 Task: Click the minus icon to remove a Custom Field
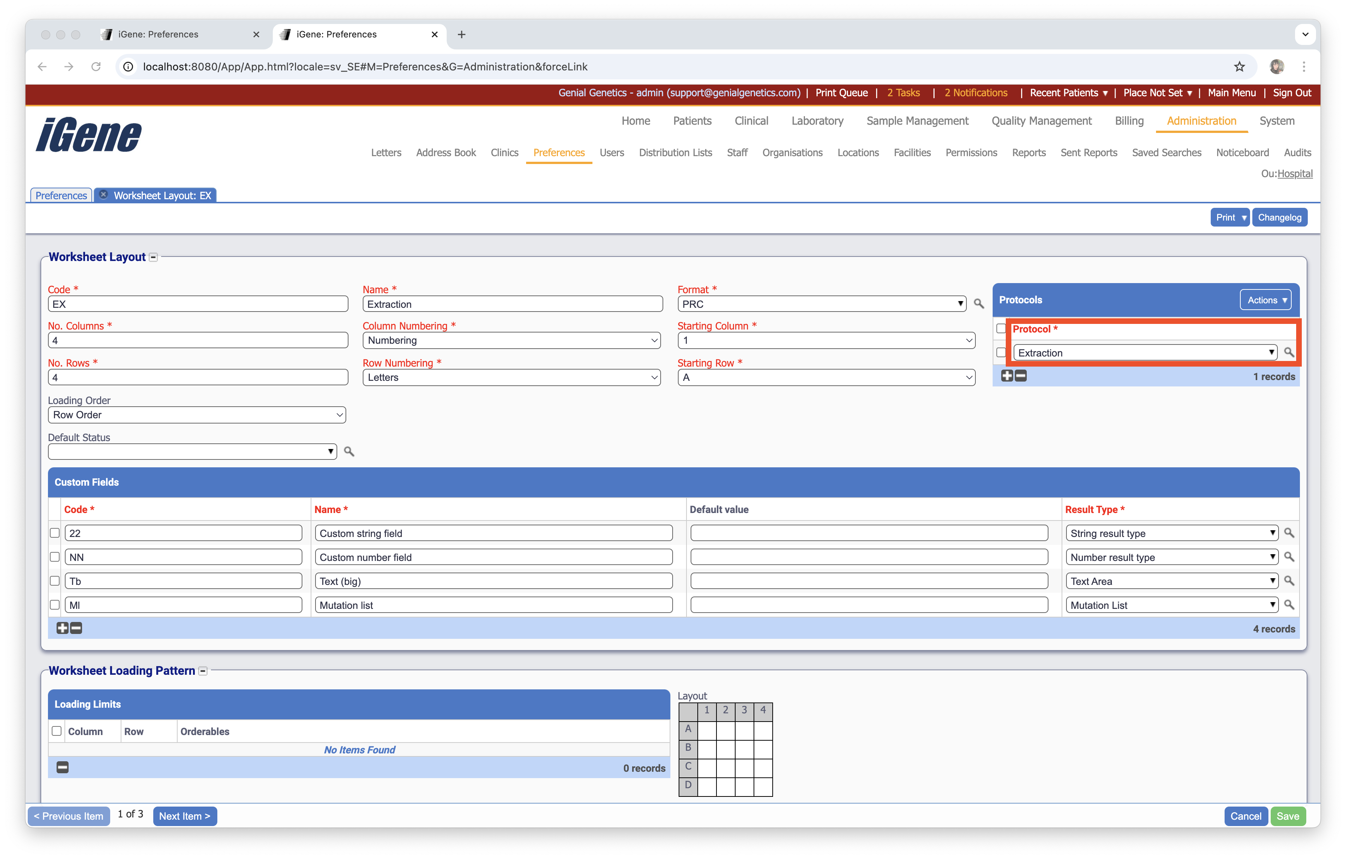(75, 628)
